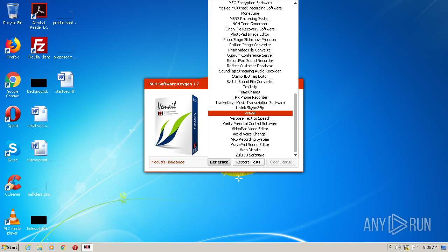The image size is (448, 252).
Task: Choose PhotoStage Slideshow Producer
Action: [250, 40]
